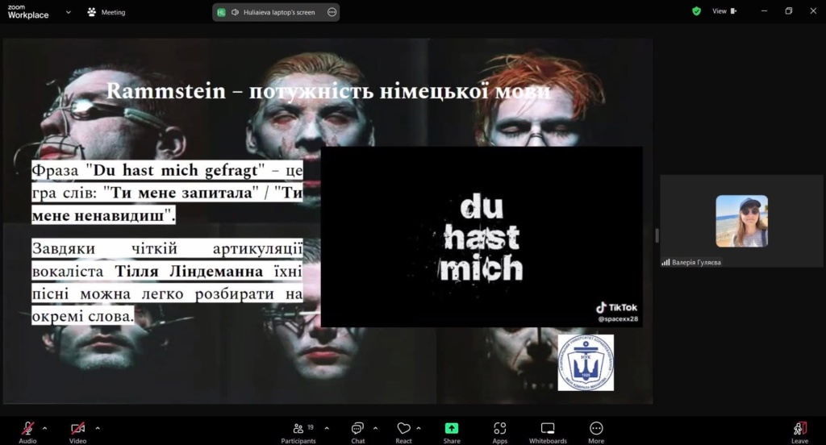Click the text 'Du hast mich gefragt'
Image resolution: width=826 pixels, height=445 pixels.
(176, 170)
